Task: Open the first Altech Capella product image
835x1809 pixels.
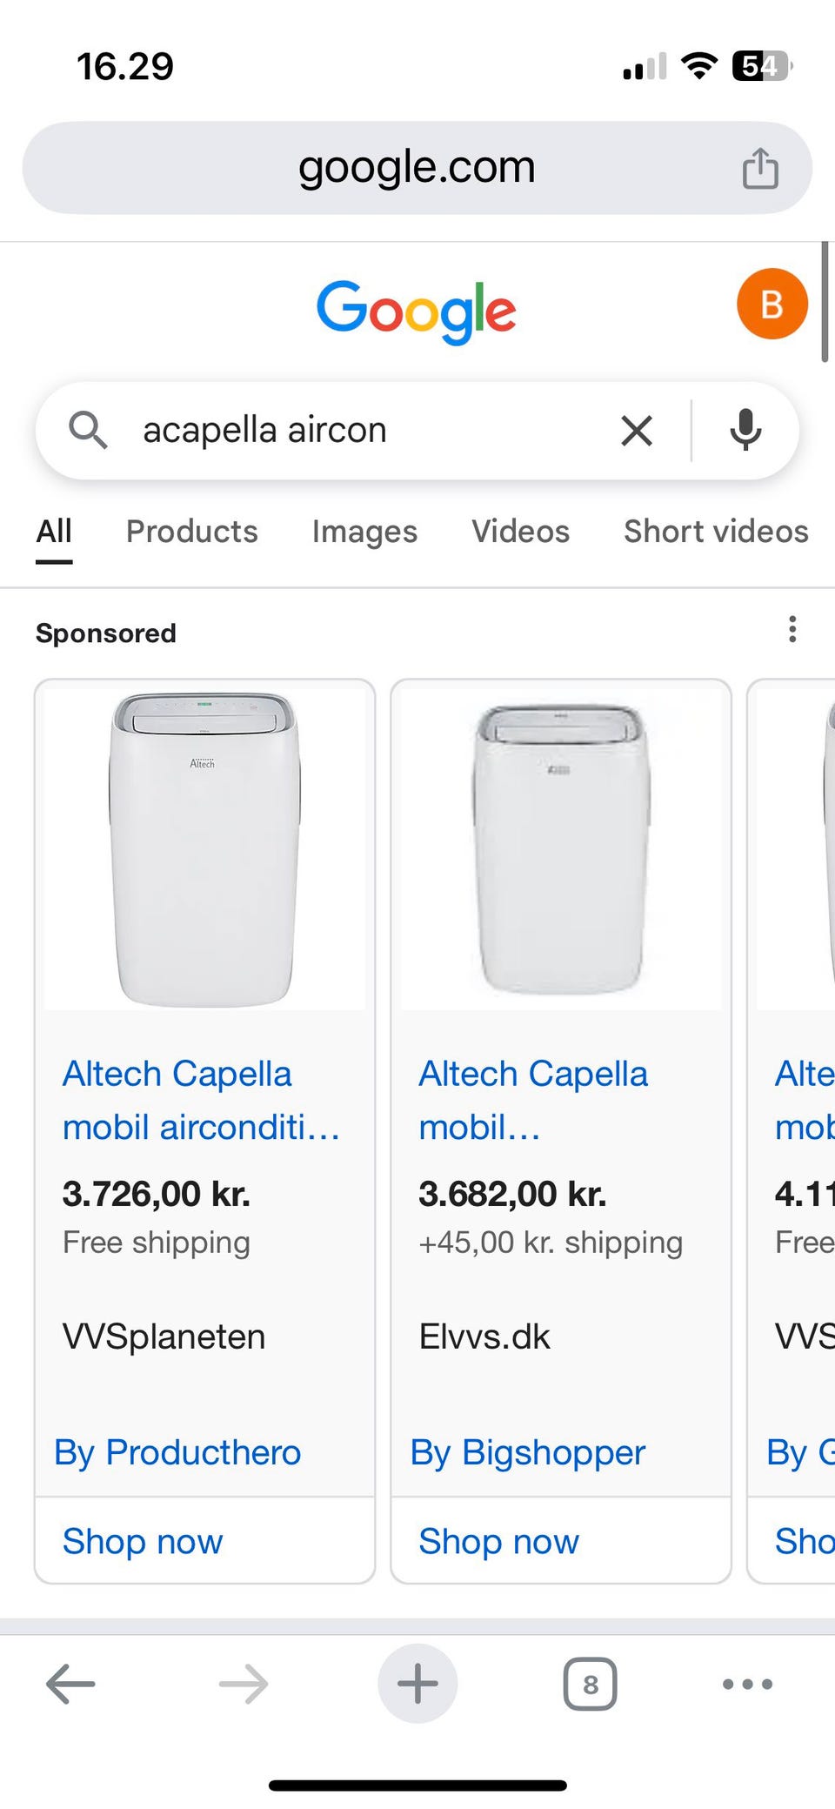Action: click(205, 849)
